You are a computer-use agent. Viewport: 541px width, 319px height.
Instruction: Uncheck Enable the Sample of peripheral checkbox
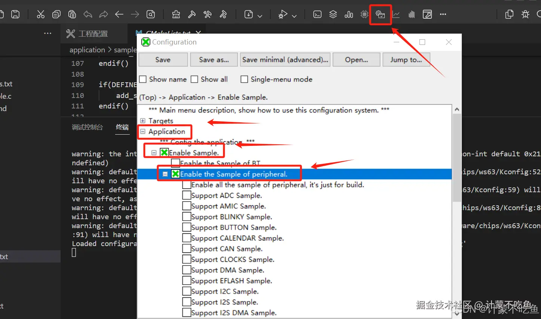pyautogui.click(x=175, y=174)
